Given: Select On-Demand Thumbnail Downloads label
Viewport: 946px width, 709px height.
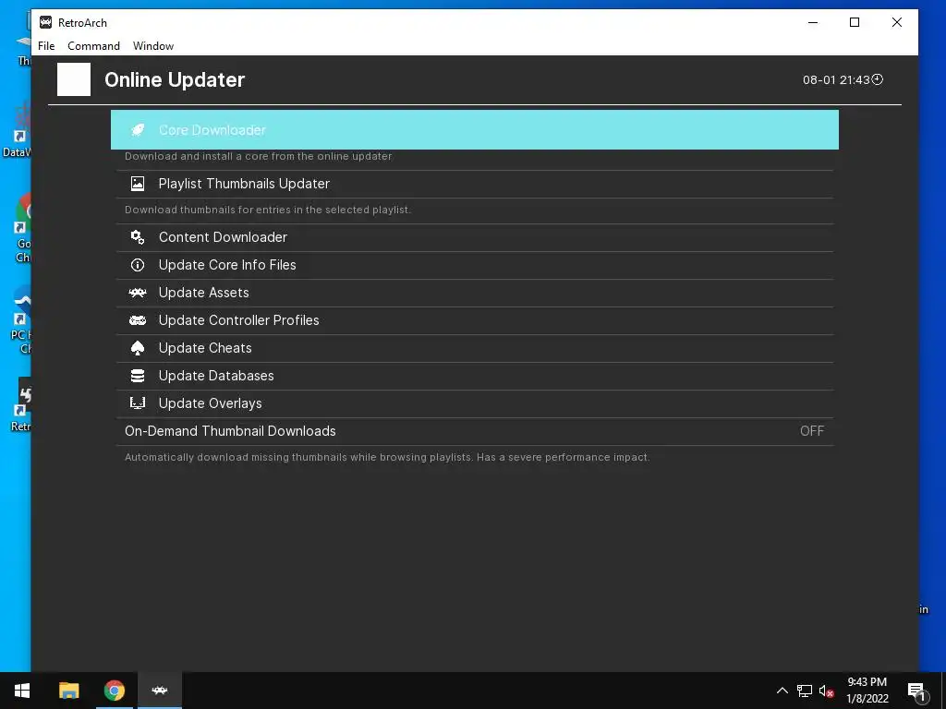Looking at the screenshot, I should 230,431.
